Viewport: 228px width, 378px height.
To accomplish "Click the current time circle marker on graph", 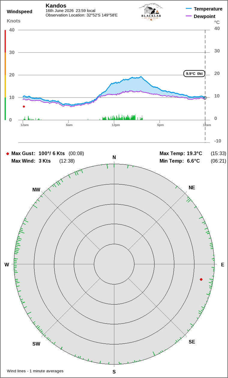I will click(205, 98).
